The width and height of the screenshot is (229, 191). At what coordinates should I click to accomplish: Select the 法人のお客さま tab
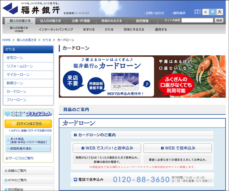[50, 21]
